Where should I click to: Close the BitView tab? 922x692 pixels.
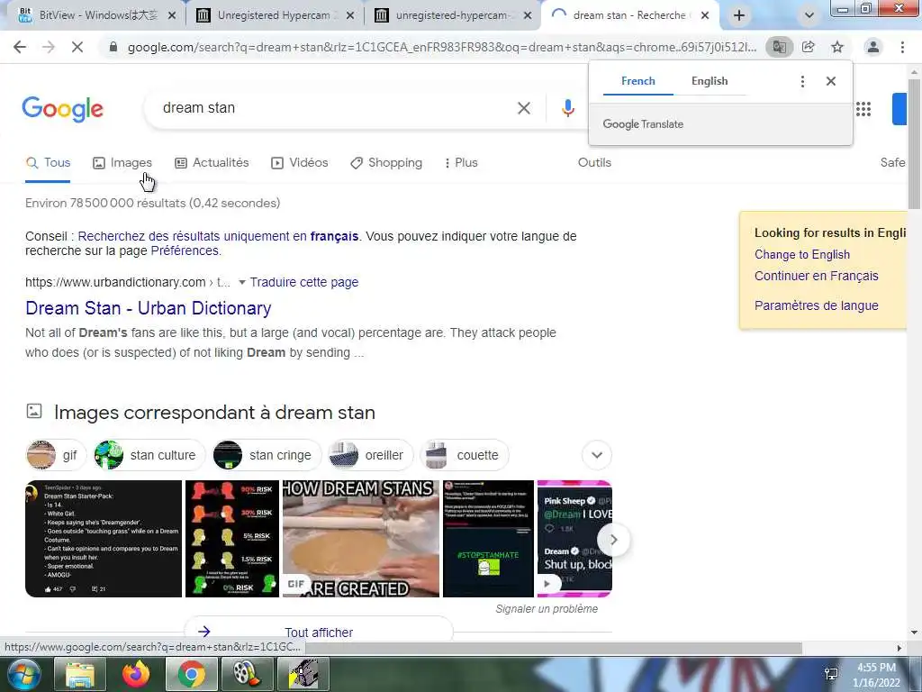click(172, 16)
